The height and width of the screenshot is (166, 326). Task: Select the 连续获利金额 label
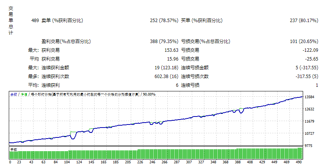pyautogui.click(x=55, y=68)
